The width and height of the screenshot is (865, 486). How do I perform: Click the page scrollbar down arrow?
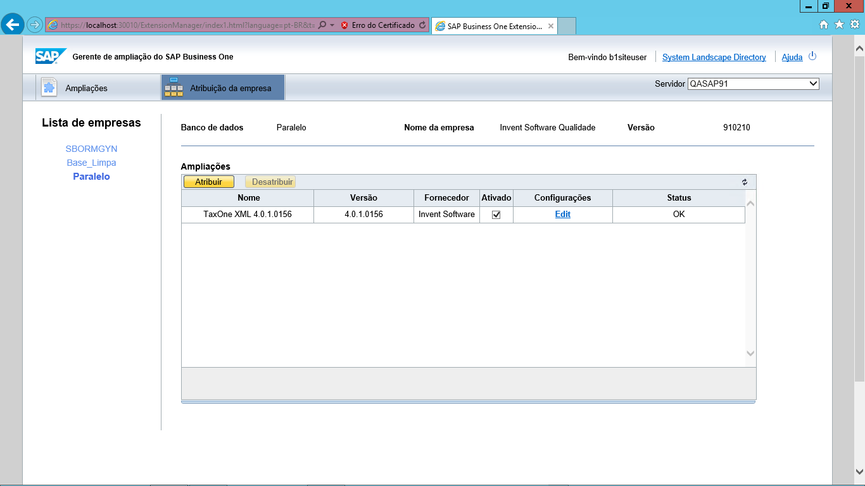[x=859, y=471]
